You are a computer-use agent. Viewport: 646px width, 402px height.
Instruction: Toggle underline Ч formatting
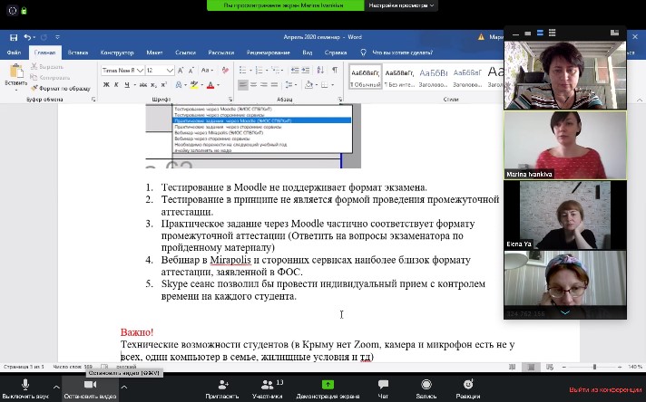click(127, 85)
